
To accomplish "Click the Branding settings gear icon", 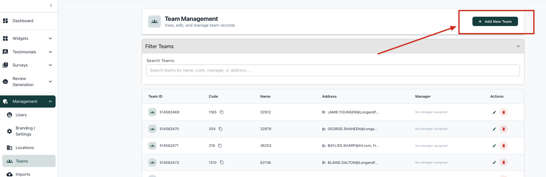I will point(10,131).
